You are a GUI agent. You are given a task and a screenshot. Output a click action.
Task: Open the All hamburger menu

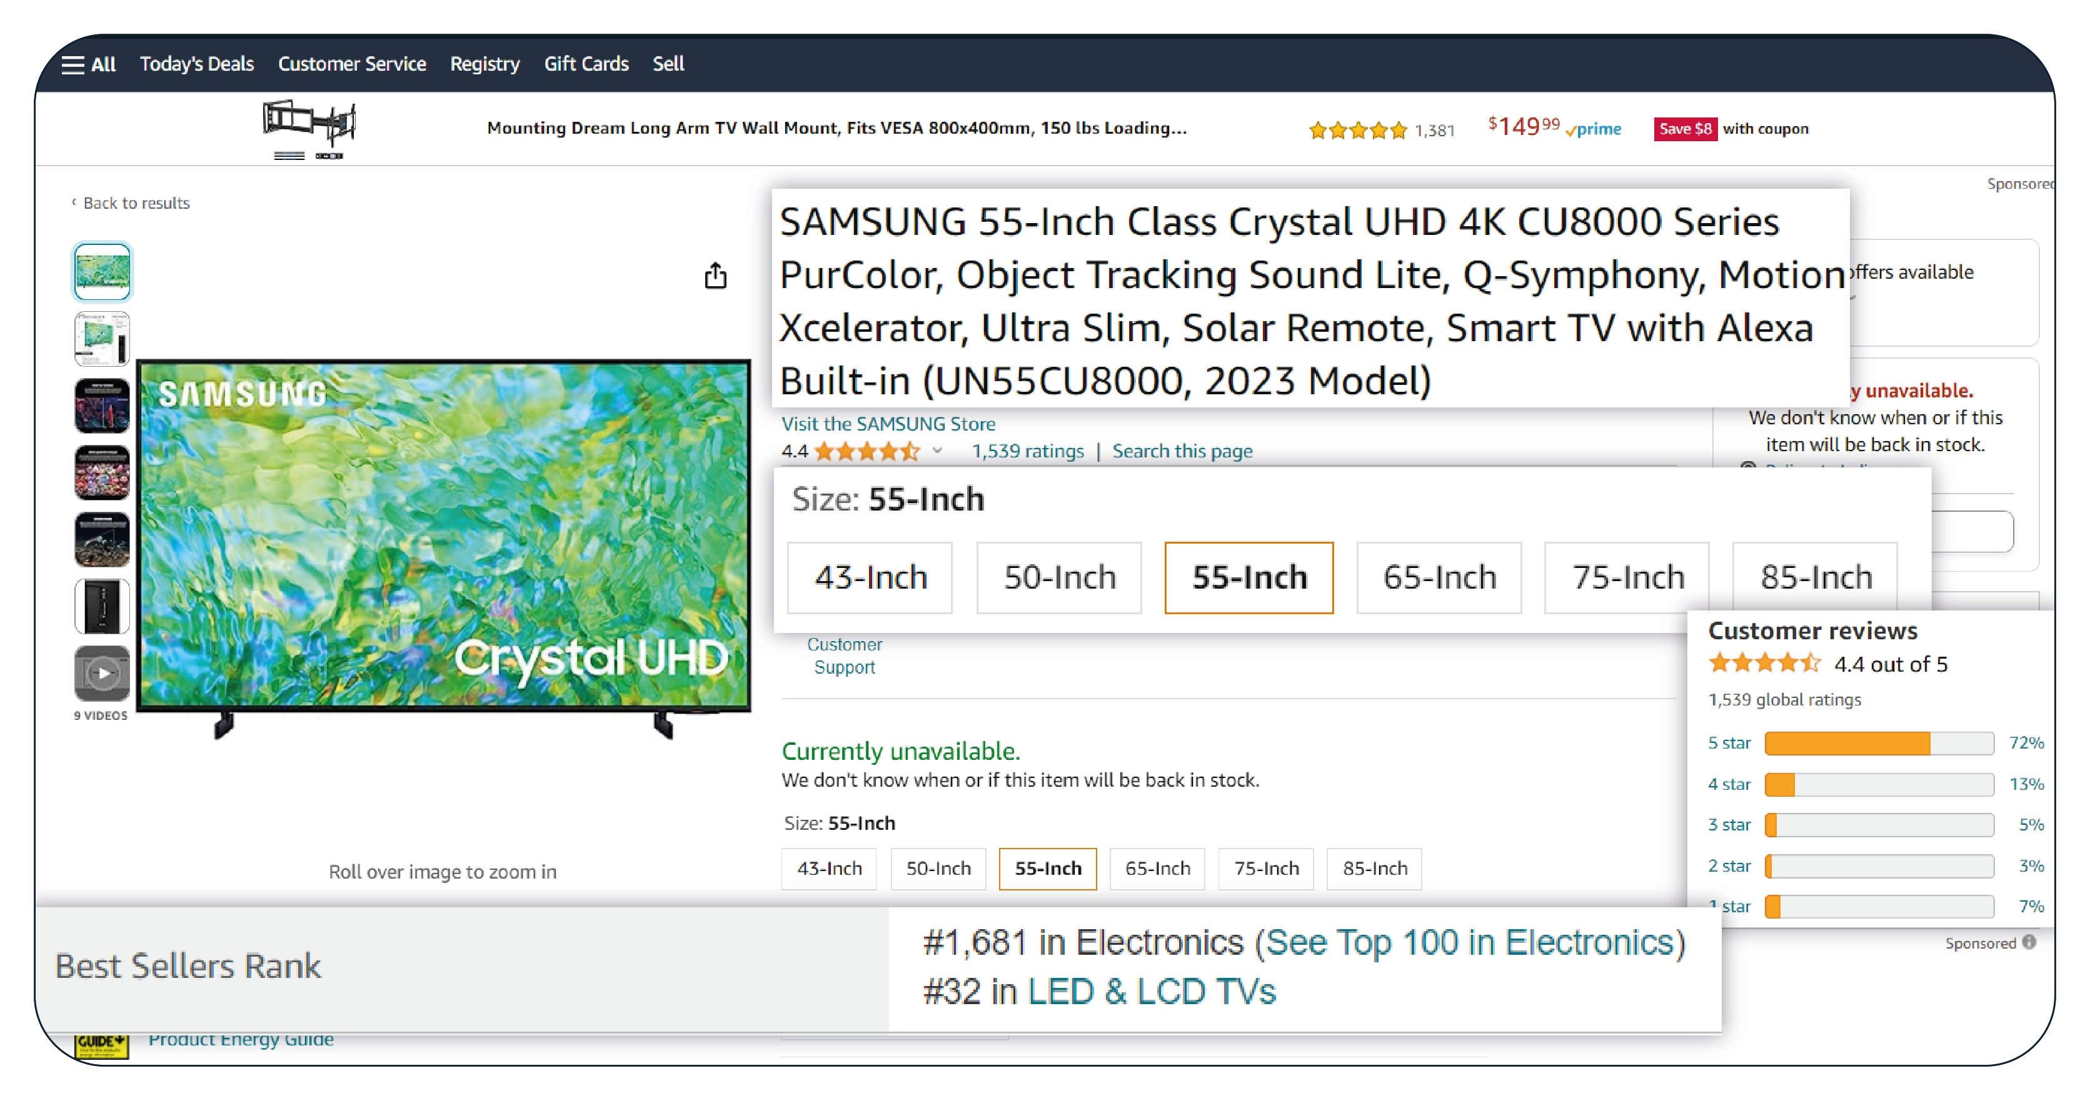point(88,64)
